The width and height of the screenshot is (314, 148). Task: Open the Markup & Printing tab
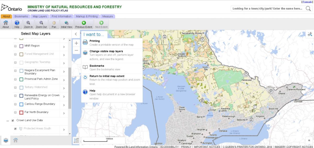point(87,16)
